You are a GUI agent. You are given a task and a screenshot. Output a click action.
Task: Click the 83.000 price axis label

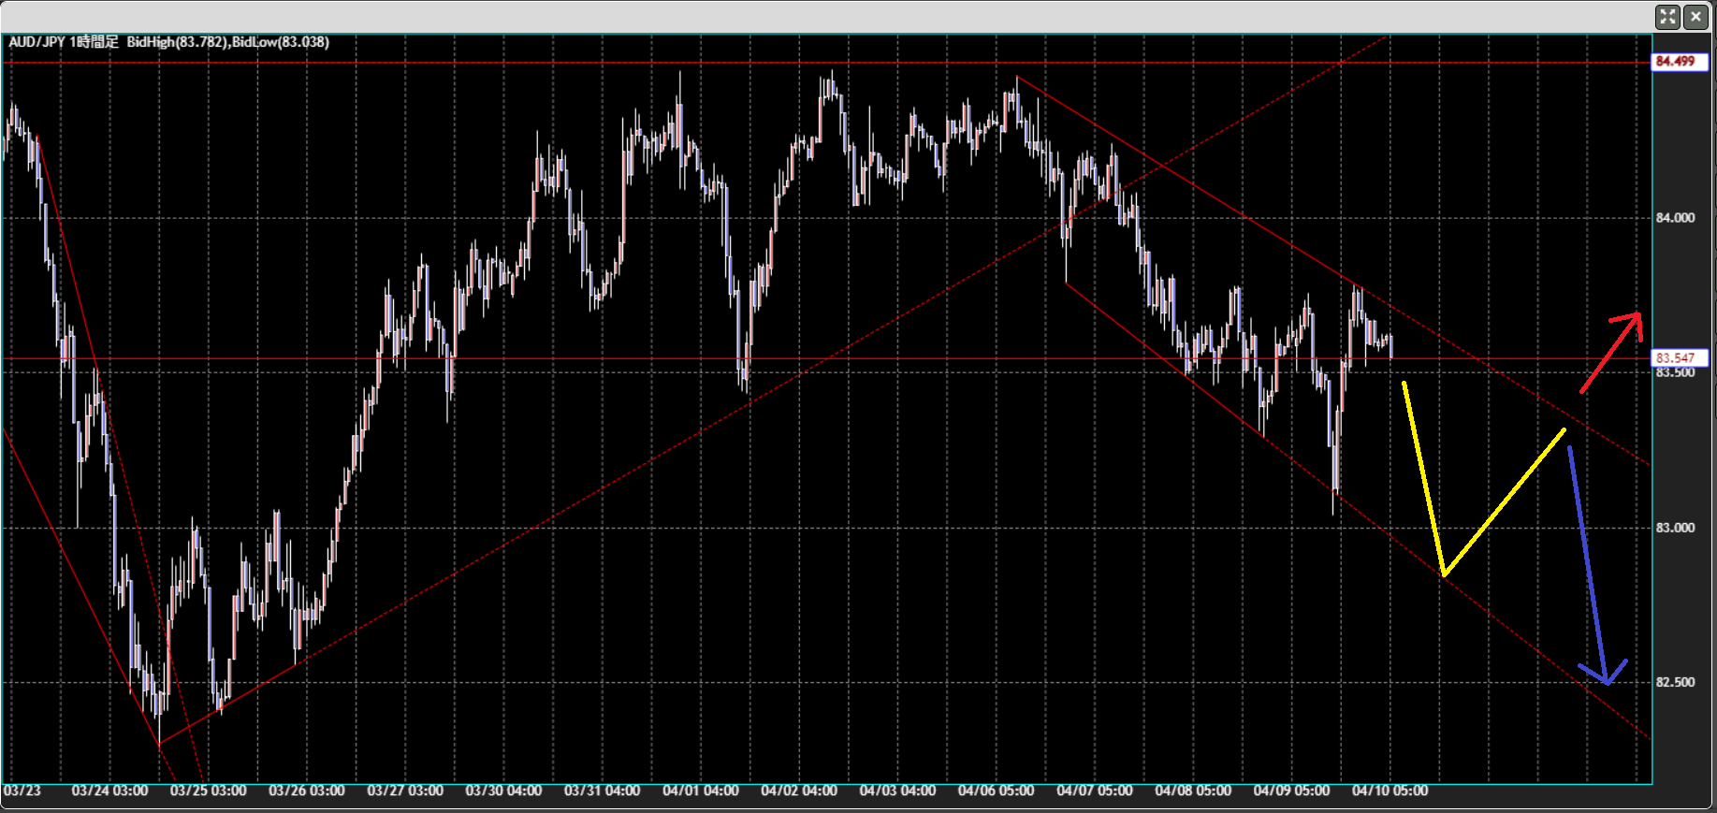coord(1675,528)
